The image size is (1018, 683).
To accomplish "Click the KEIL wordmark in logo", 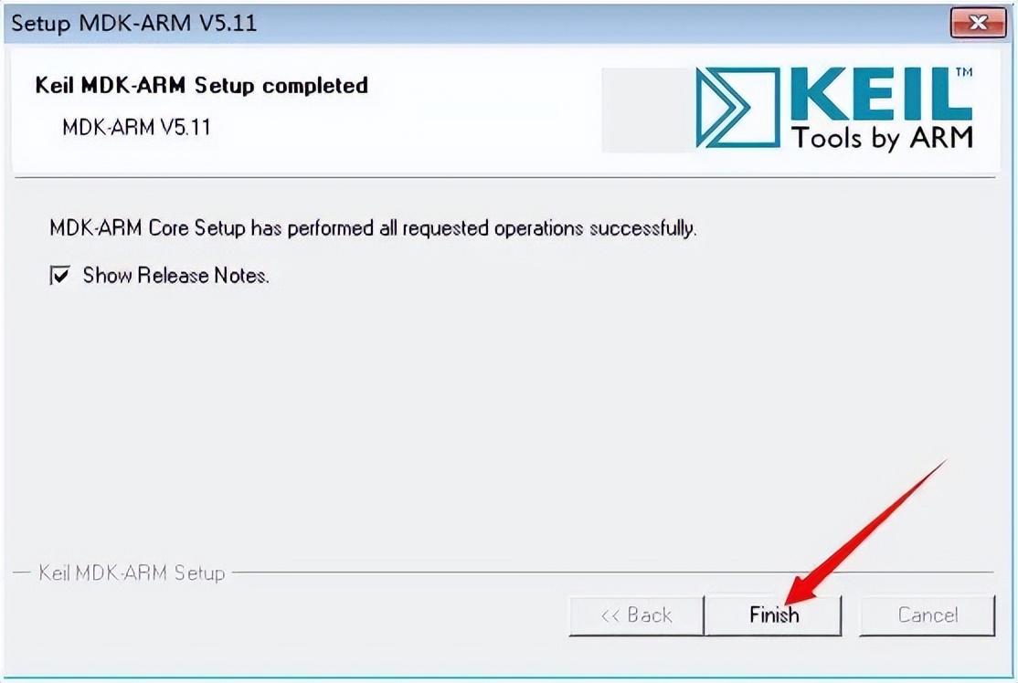I will pos(877,95).
